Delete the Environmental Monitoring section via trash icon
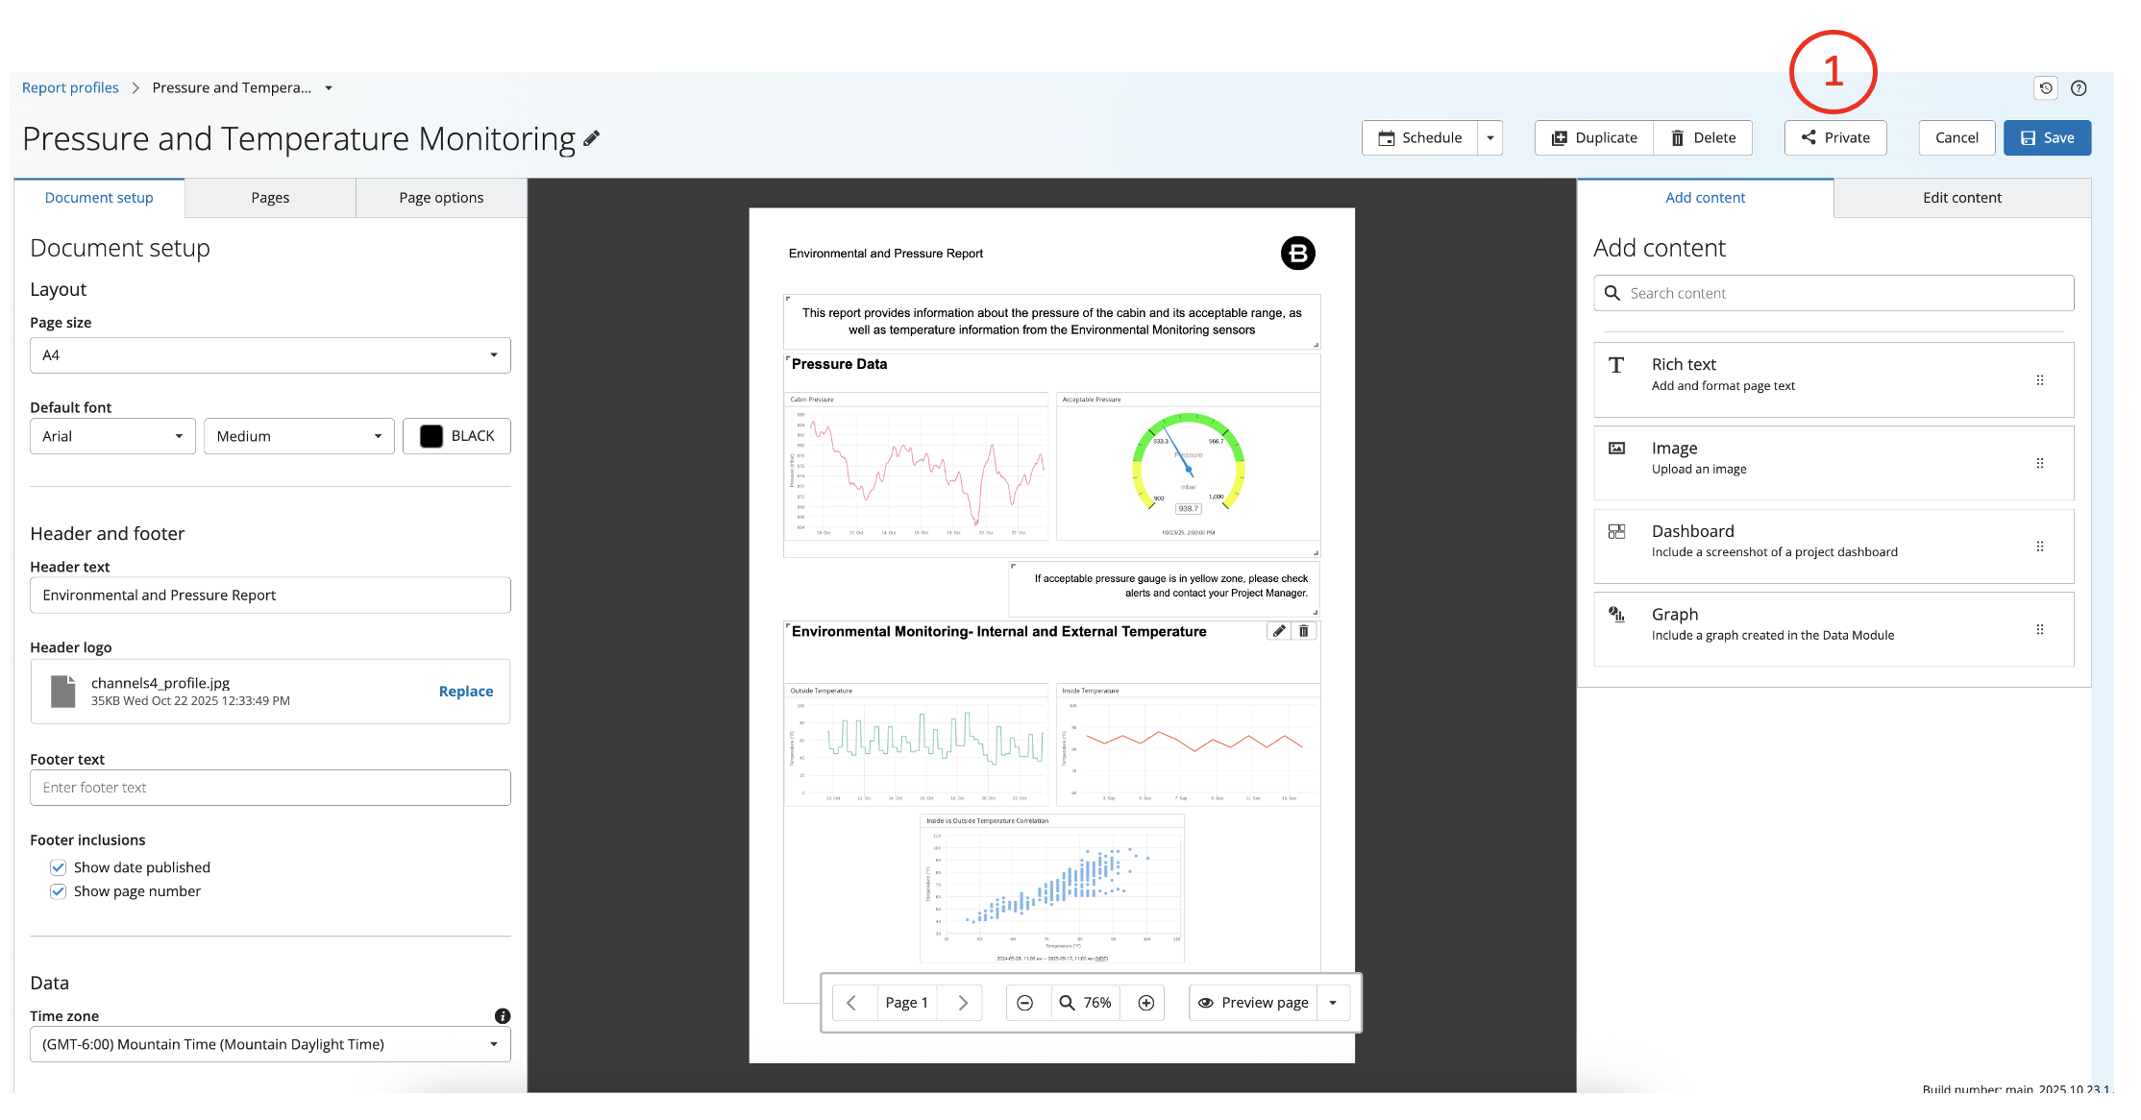Viewport: 2141px width, 1120px height. pos(1304,631)
